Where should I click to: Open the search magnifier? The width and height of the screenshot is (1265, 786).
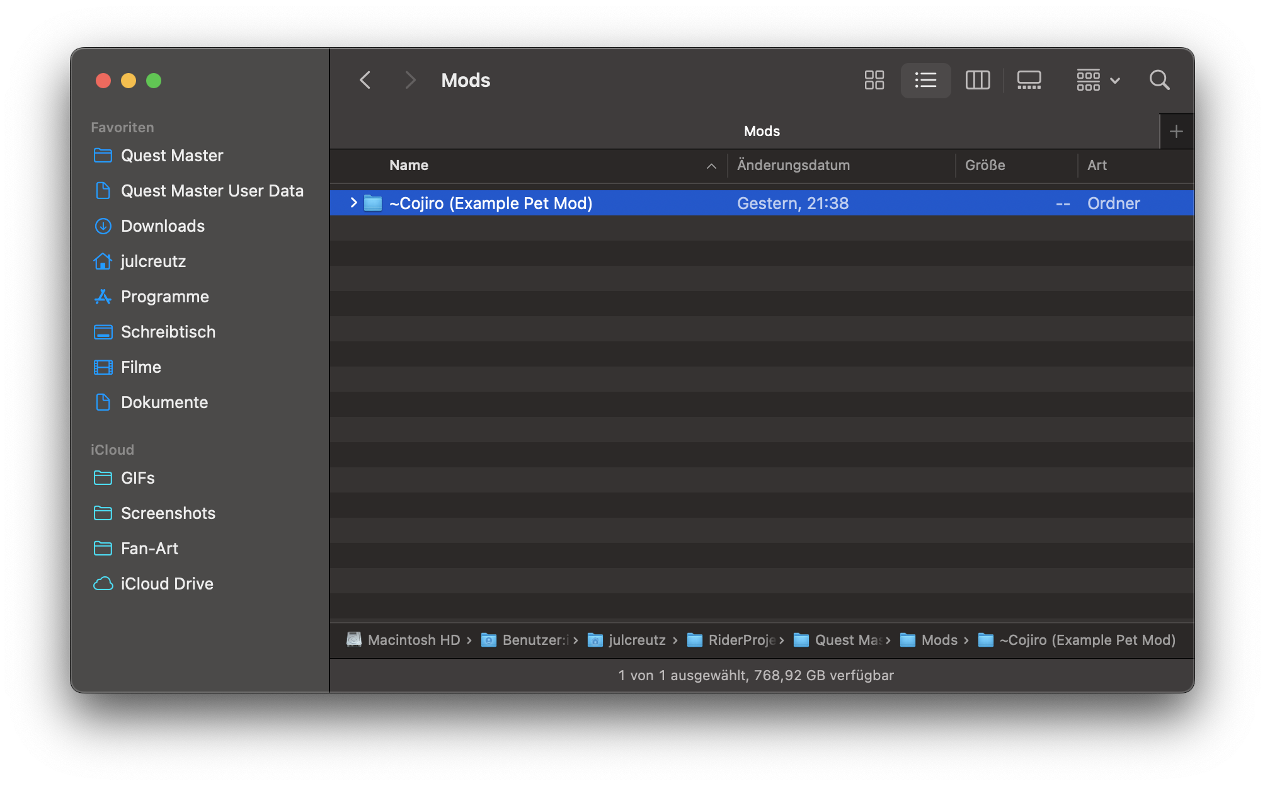pyautogui.click(x=1159, y=80)
